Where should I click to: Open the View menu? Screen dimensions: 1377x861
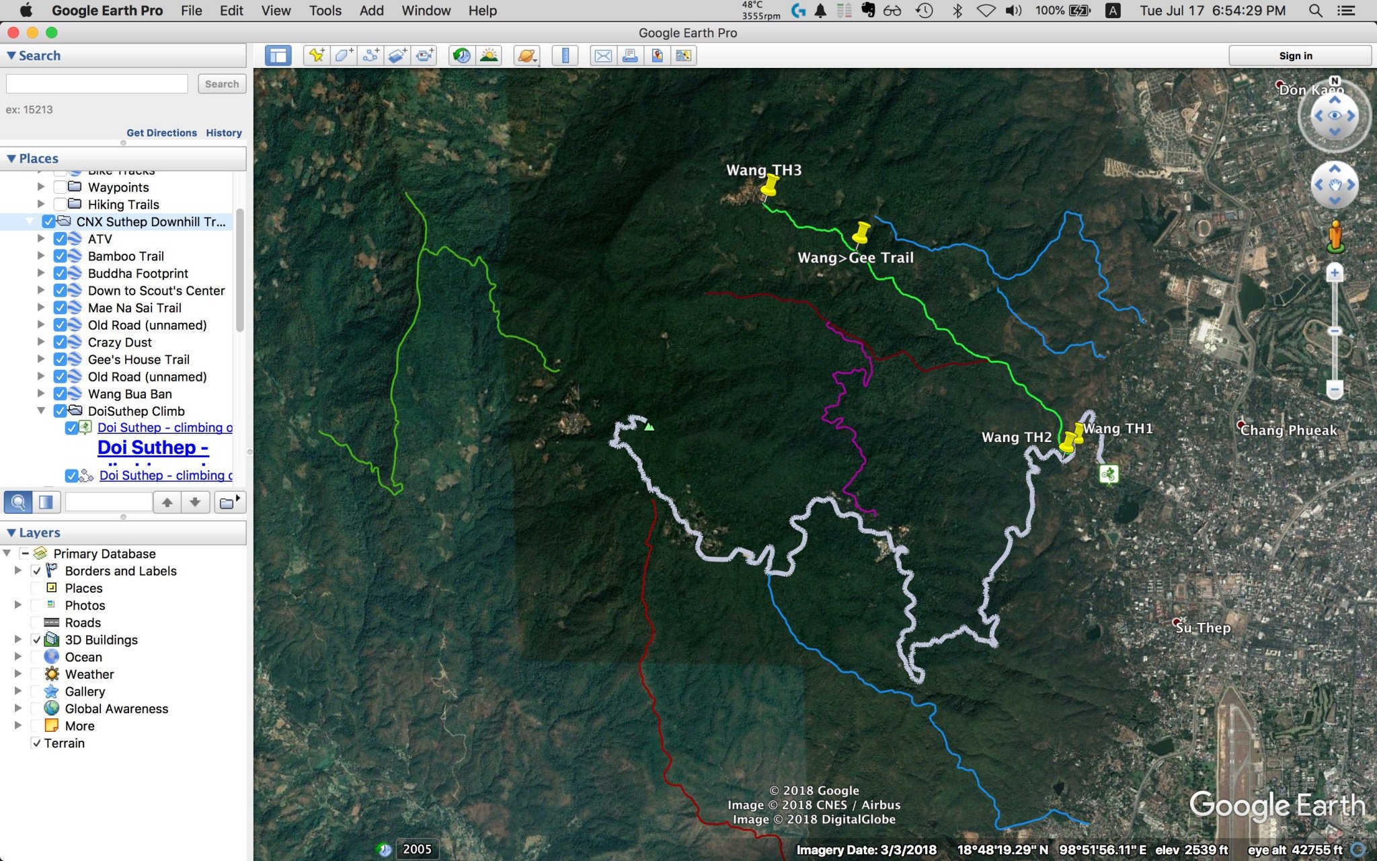pyautogui.click(x=276, y=11)
